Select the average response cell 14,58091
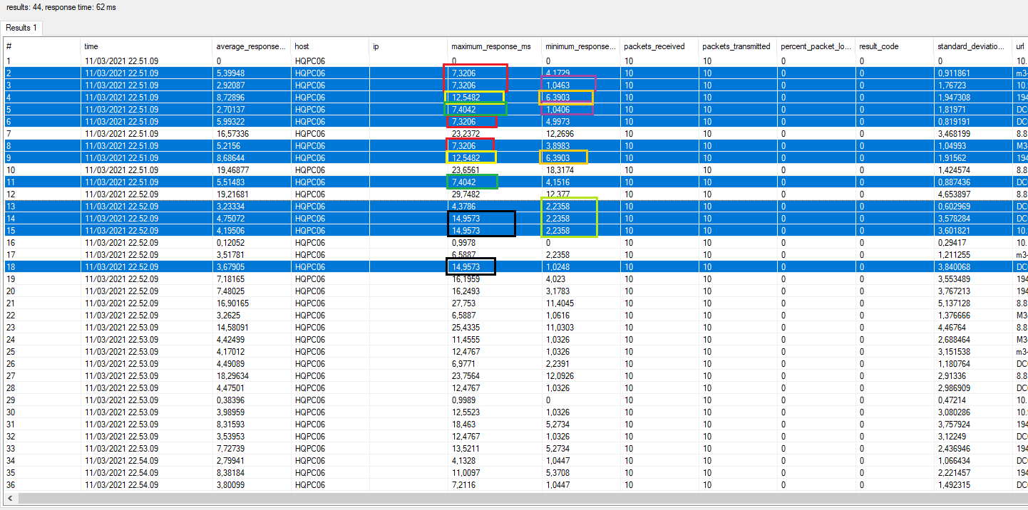The width and height of the screenshot is (1028, 510). pyautogui.click(x=252, y=328)
